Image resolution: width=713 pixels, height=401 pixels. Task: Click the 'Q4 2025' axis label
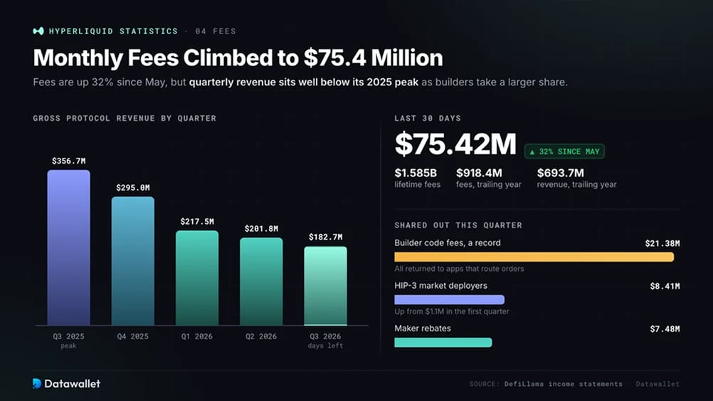(133, 336)
